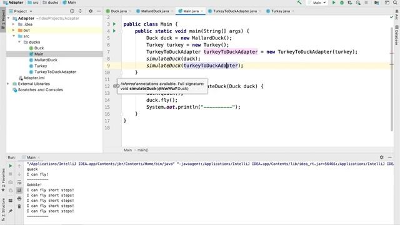Open Structure tool window tab

click(3, 210)
